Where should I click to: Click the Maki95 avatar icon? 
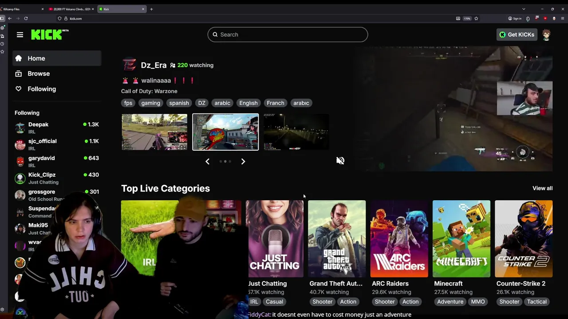20,229
